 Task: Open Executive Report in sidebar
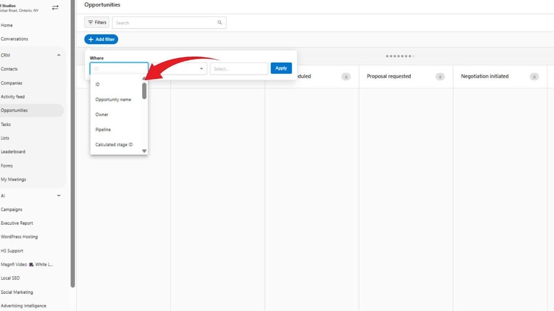click(x=17, y=223)
